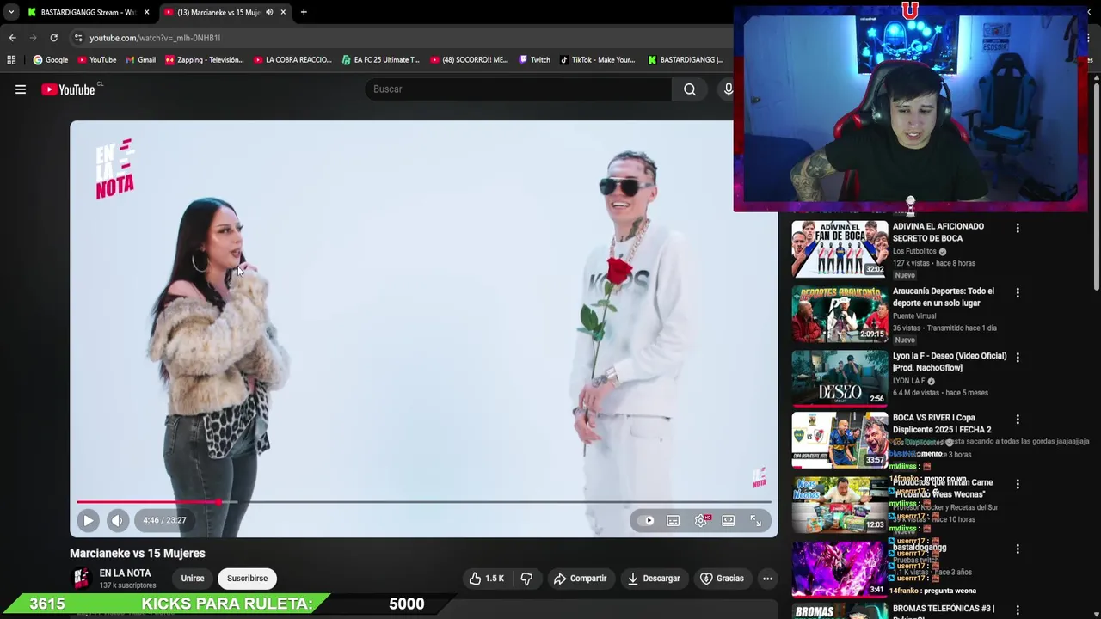The image size is (1101, 619).
Task: Switch to the BASTARDIGANGG Stream tab
Action: click(88, 12)
